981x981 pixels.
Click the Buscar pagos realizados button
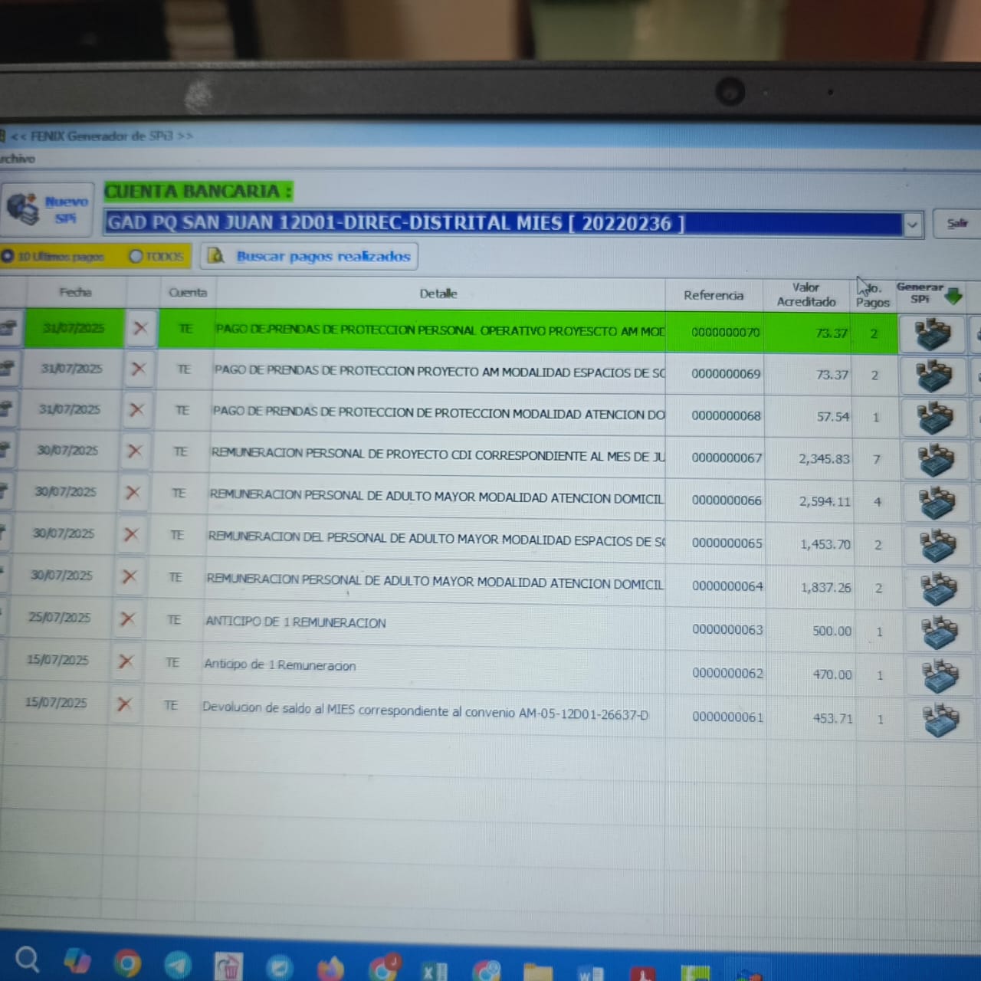pos(310,256)
